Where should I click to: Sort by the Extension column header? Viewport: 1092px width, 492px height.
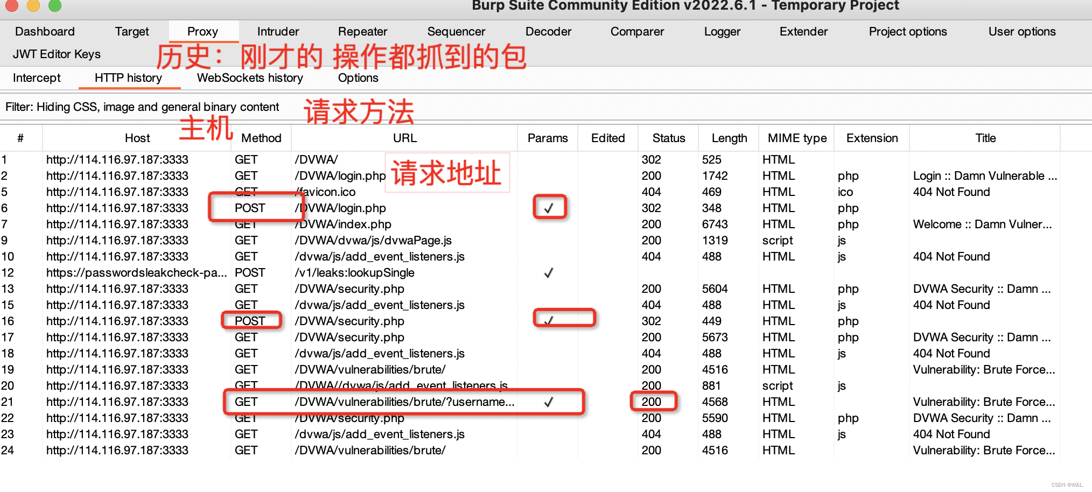click(x=872, y=138)
